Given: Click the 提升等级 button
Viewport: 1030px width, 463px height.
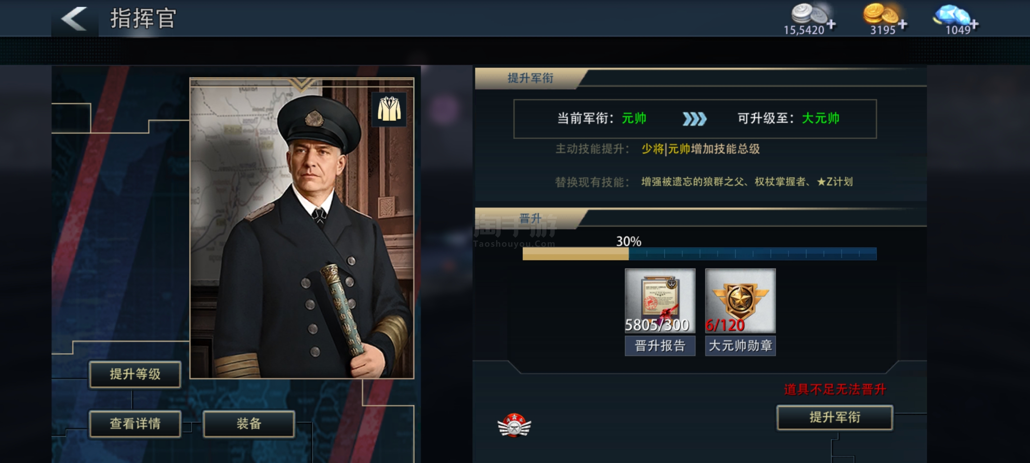Looking at the screenshot, I should 135,374.
